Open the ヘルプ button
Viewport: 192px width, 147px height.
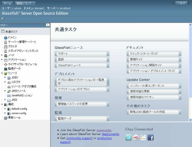pyautogui.click(x=181, y=3)
